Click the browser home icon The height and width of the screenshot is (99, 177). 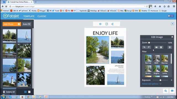pos(160,7)
